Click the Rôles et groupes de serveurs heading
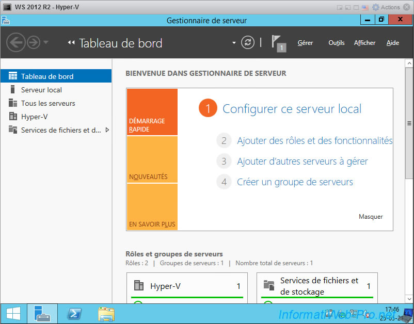 pyautogui.click(x=174, y=254)
